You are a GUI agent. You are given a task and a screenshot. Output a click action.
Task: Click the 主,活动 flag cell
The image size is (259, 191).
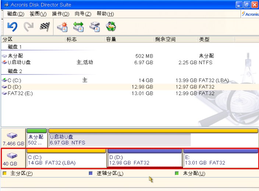point(85,62)
